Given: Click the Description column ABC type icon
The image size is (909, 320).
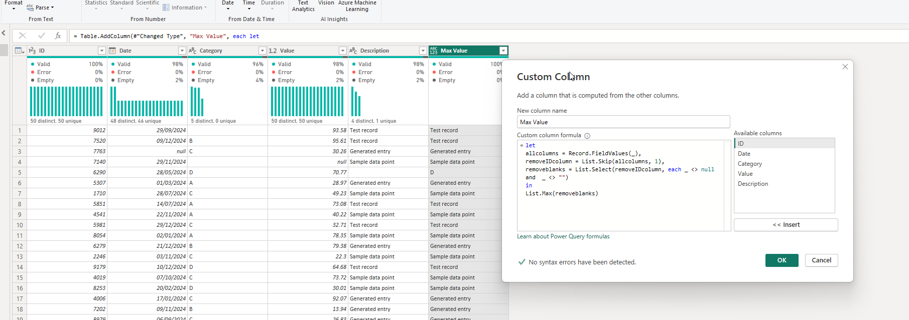Looking at the screenshot, I should click(x=353, y=51).
